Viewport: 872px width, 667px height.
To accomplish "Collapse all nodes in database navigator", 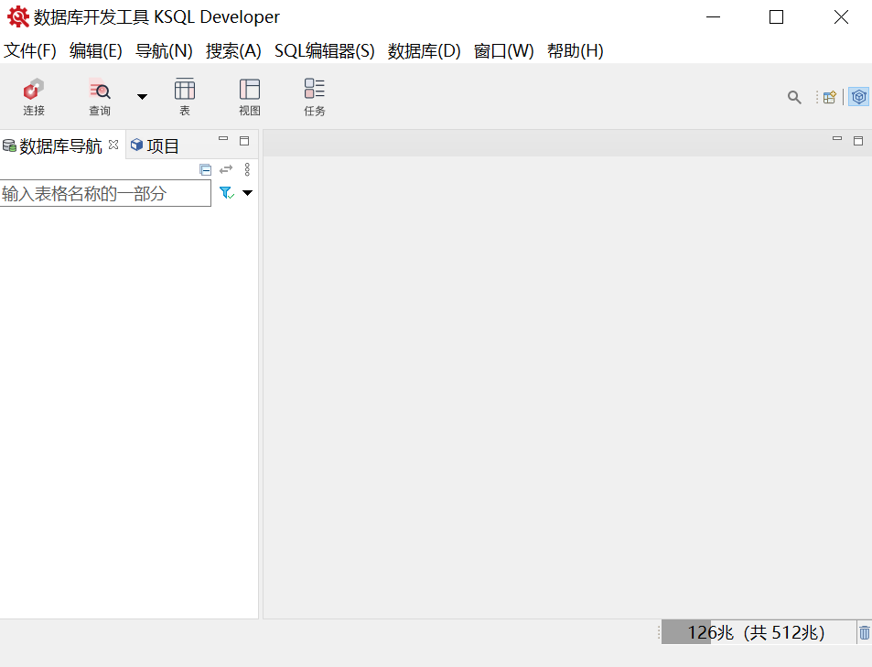I will click(x=205, y=169).
